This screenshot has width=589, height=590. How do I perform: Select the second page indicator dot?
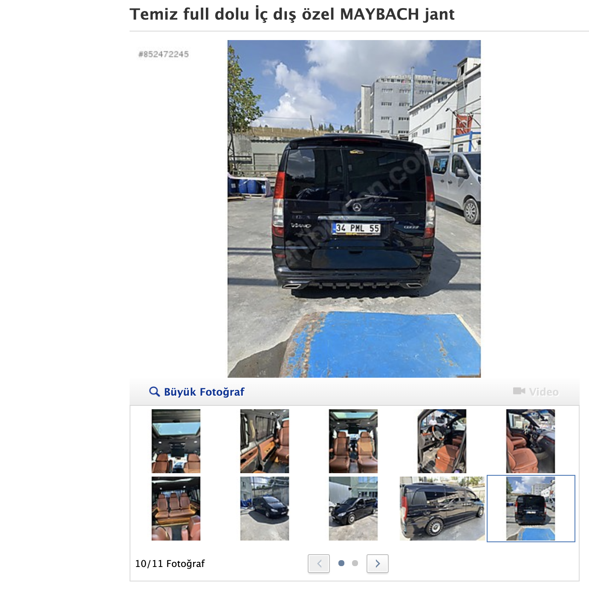(355, 563)
